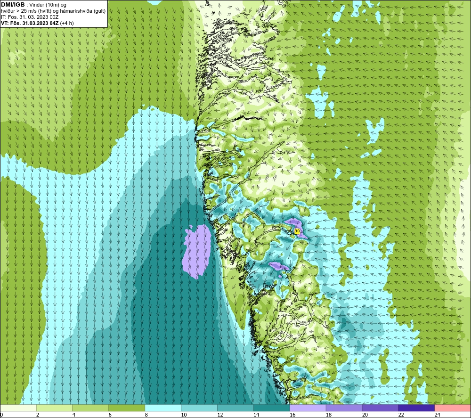
Task: Select the 22–24 m/s dark indigo swatch
Action: tap(416, 408)
